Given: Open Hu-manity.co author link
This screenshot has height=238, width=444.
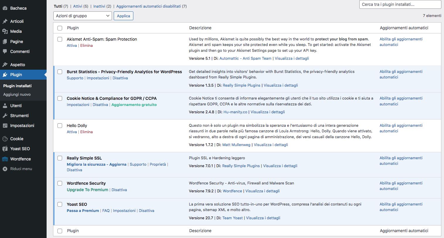Looking at the screenshot, I should point(235,112).
